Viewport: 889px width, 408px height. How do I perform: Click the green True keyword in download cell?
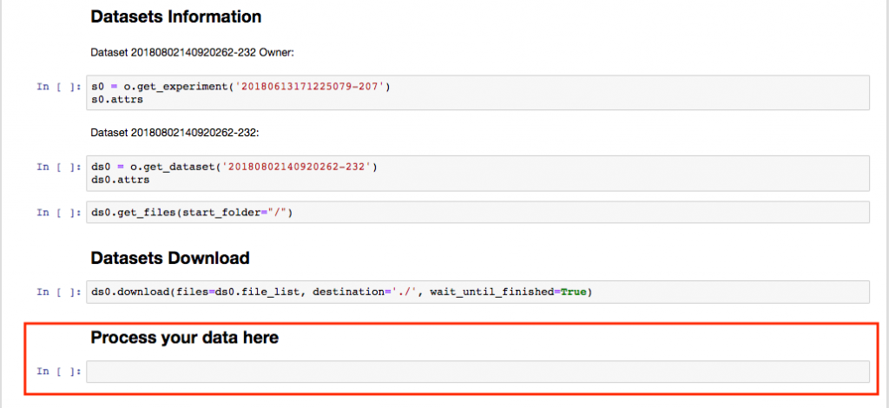coord(573,293)
